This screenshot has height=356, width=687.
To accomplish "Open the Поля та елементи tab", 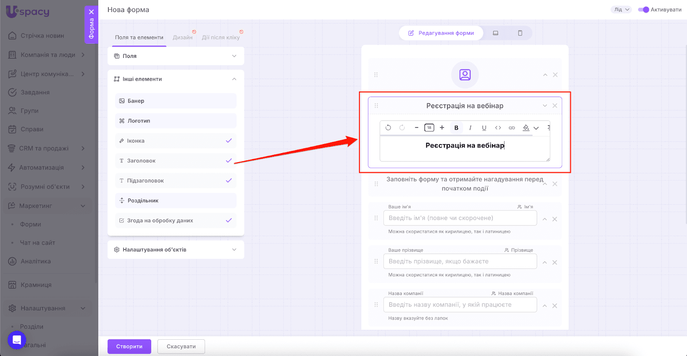I will pyautogui.click(x=139, y=38).
